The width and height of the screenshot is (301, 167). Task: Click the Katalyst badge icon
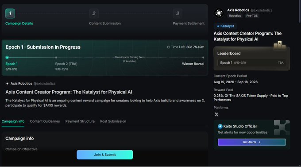click(218, 26)
